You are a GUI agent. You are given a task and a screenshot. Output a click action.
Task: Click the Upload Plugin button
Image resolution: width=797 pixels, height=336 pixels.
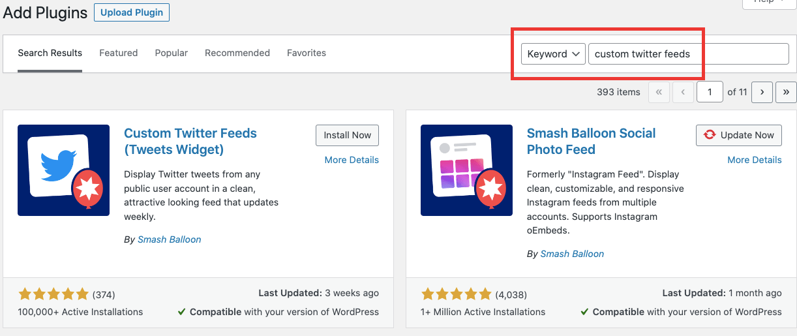[132, 12]
